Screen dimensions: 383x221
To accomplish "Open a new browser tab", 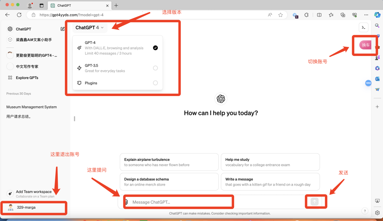I will click(116, 5).
